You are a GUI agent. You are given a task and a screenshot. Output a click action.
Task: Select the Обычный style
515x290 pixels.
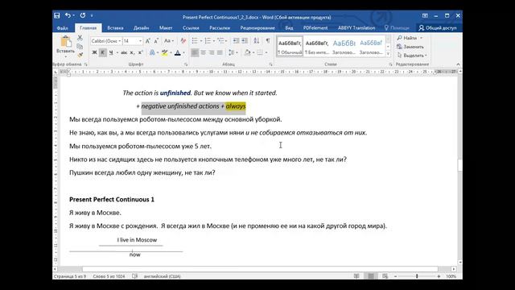290,47
